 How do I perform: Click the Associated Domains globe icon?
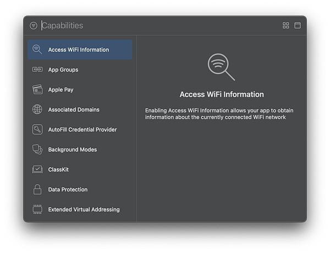click(37, 109)
